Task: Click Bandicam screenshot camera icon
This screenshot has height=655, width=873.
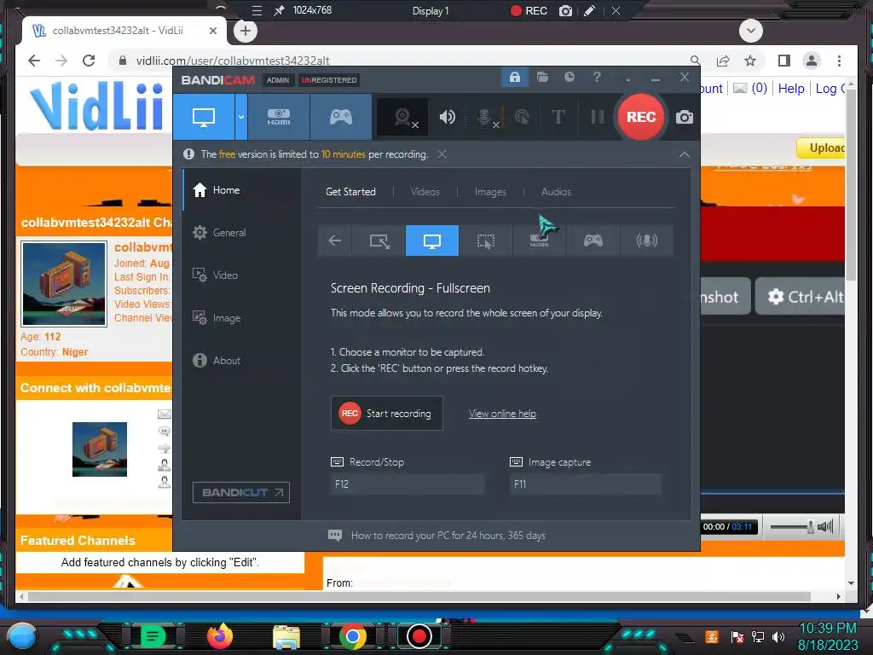Action: click(685, 117)
